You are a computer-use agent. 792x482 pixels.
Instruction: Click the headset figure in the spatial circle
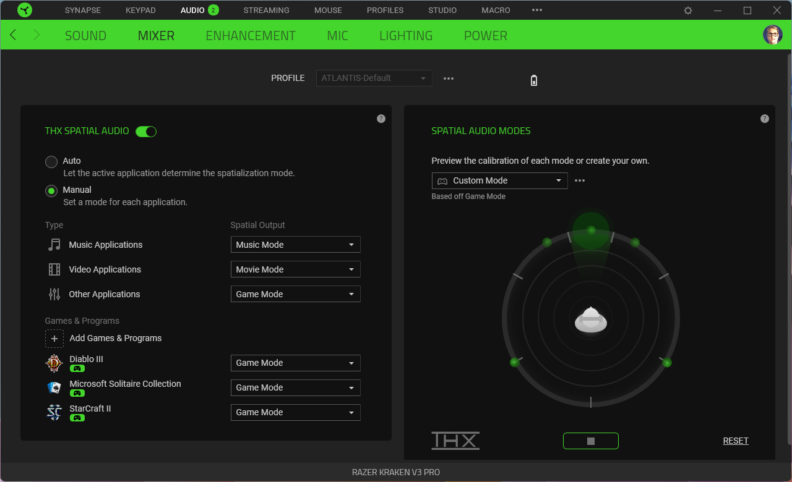click(591, 320)
